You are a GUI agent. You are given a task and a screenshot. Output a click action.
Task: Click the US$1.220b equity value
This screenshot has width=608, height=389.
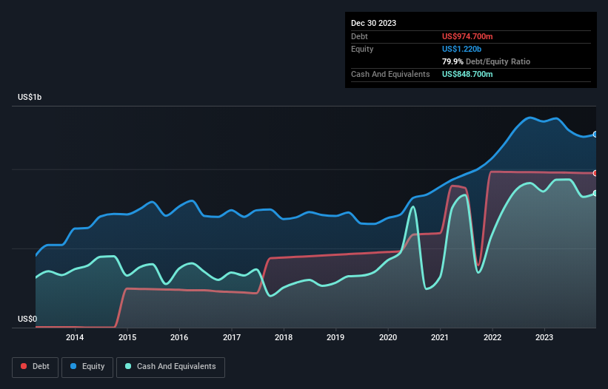[x=461, y=49]
